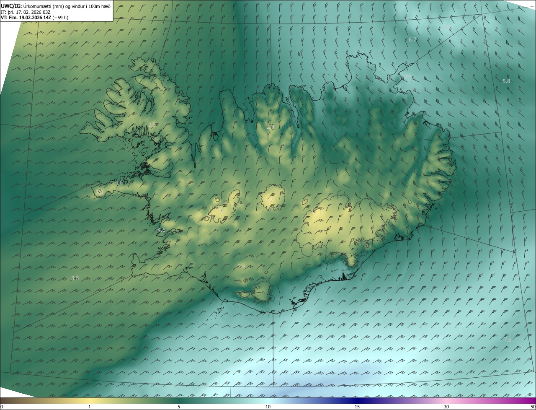This screenshot has height=410, width=536.
Task: Click the "5.8" precipitation value label
Action: click(x=506, y=81)
